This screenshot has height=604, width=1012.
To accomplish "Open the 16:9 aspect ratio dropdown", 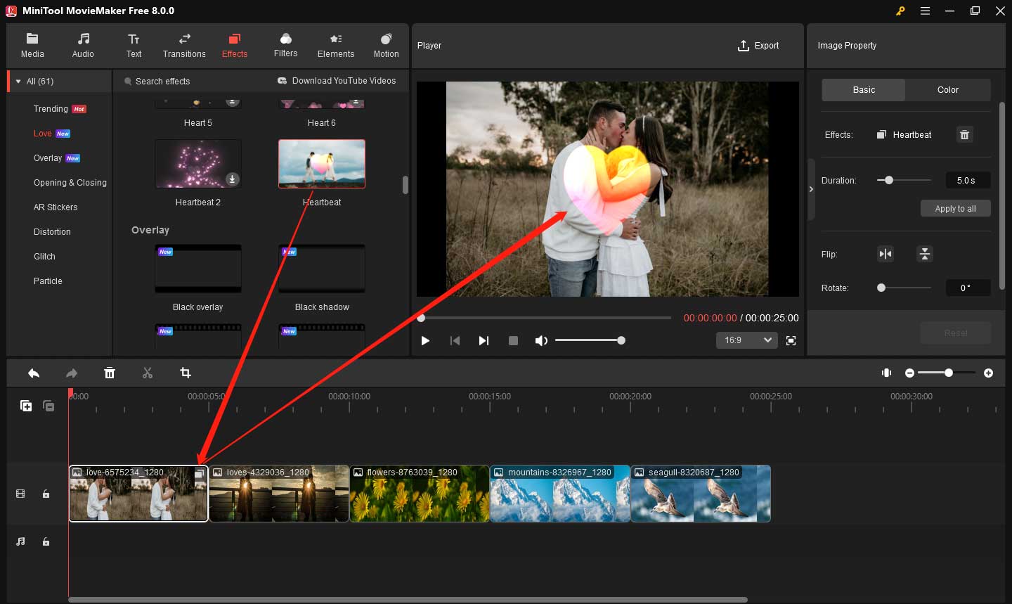I will 748,340.
